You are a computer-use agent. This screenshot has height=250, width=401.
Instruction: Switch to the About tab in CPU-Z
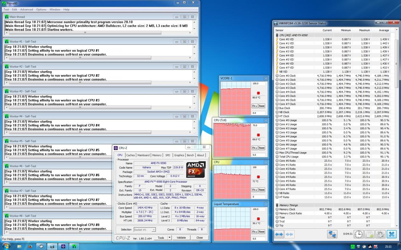point(200,155)
